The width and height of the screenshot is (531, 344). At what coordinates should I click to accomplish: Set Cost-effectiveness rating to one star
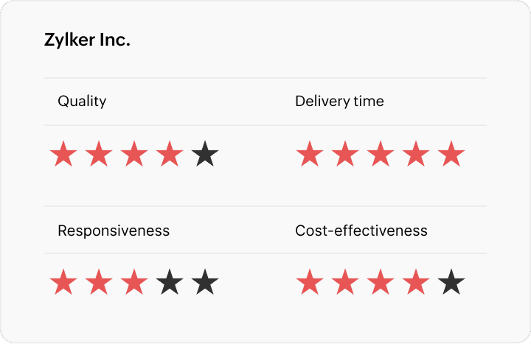coord(310,282)
